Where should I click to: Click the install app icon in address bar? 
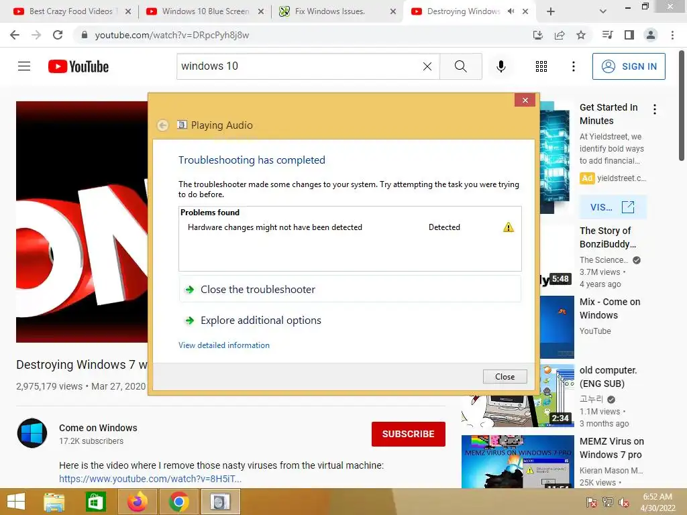[538, 35]
